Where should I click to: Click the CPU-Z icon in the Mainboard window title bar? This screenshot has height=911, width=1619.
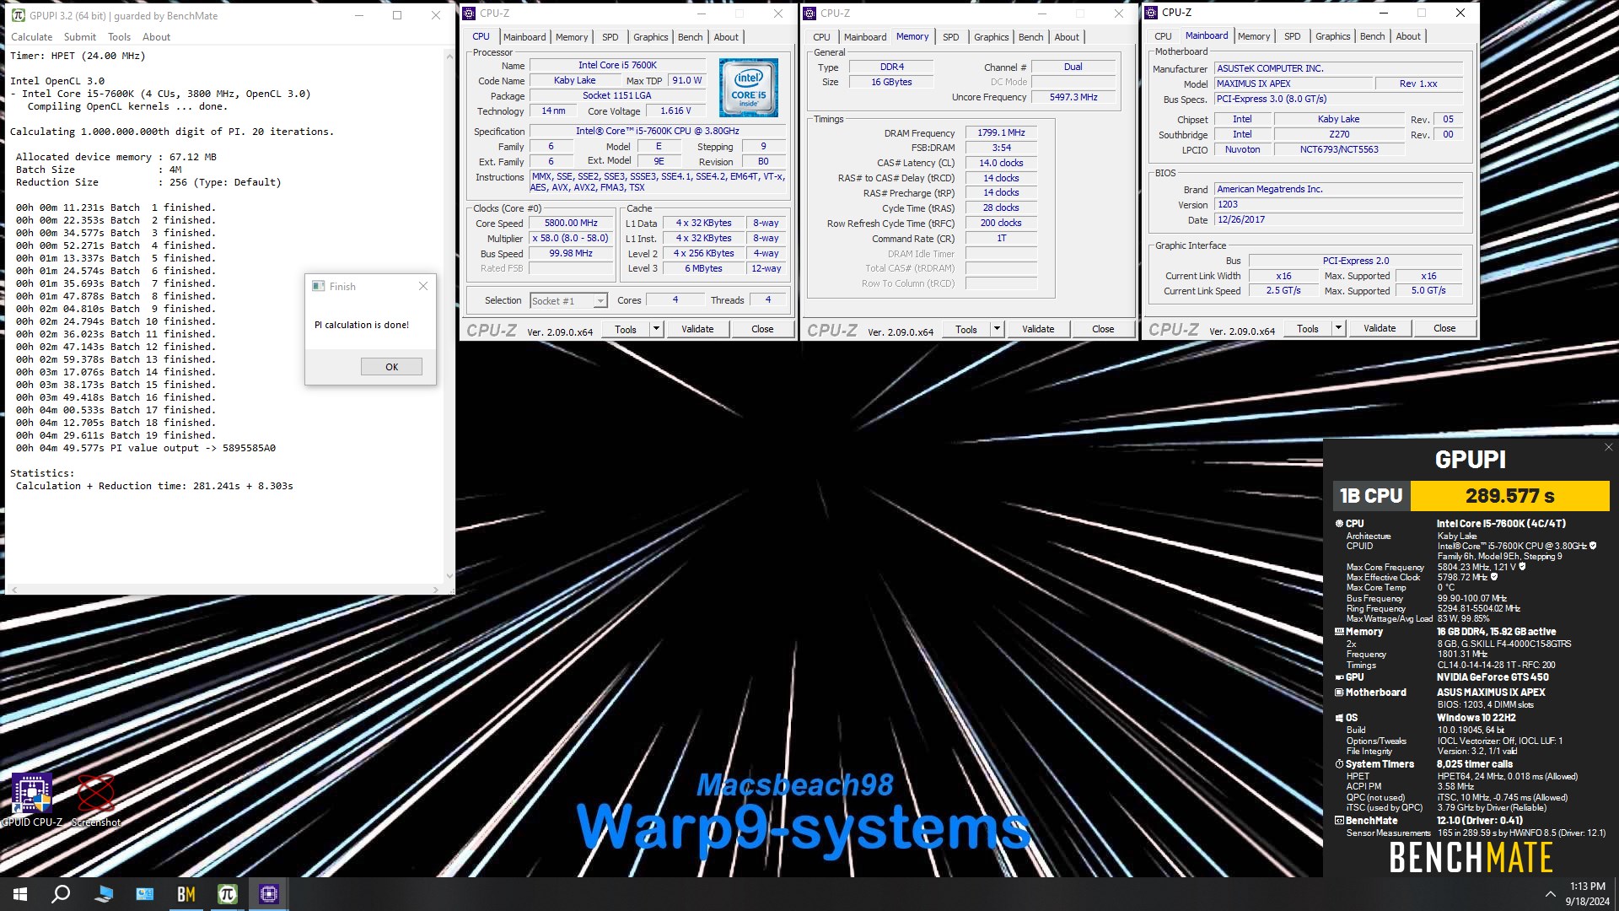pyautogui.click(x=1151, y=13)
